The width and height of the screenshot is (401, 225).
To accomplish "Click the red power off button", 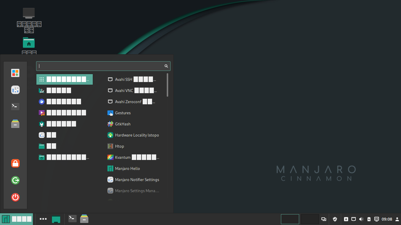I will pos(15,197).
